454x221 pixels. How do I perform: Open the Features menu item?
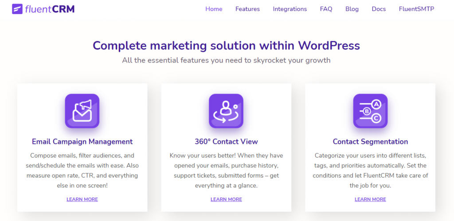[247, 9]
